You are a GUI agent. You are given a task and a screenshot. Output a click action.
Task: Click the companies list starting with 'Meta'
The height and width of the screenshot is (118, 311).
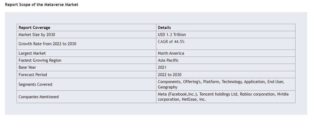coord(223,97)
